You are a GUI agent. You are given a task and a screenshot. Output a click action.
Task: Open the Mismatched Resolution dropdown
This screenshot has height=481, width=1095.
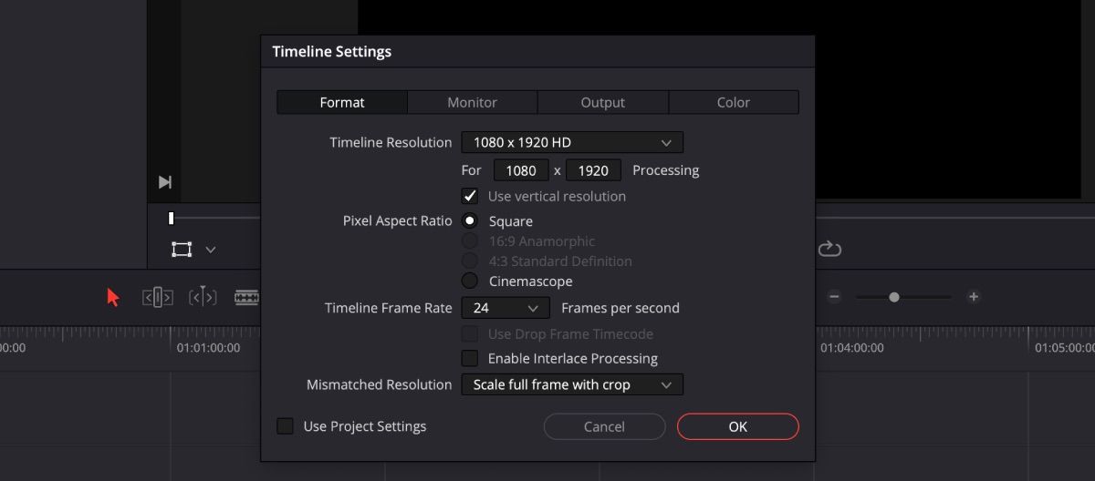tap(572, 385)
